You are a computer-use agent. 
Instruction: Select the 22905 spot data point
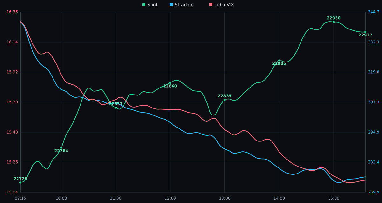279,60
